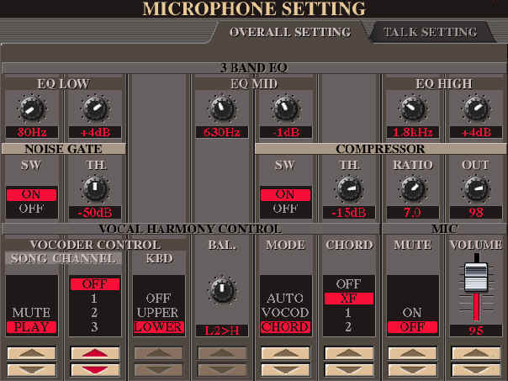Click the up arrow under MODE list
This screenshot has height=381, width=508.
point(285,353)
